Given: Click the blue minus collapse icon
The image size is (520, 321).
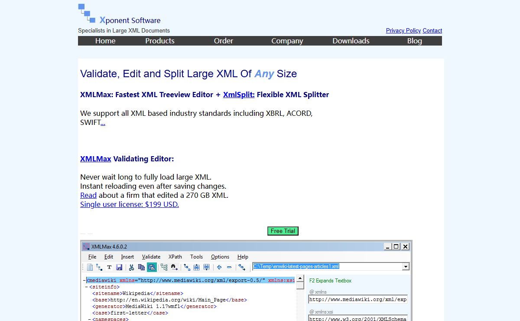Looking at the screenshot, I should coord(229,267).
